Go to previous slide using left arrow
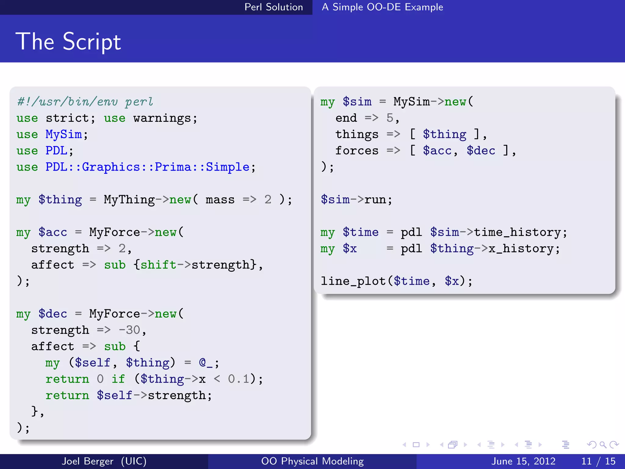The width and height of the screenshot is (625, 469). (404, 445)
